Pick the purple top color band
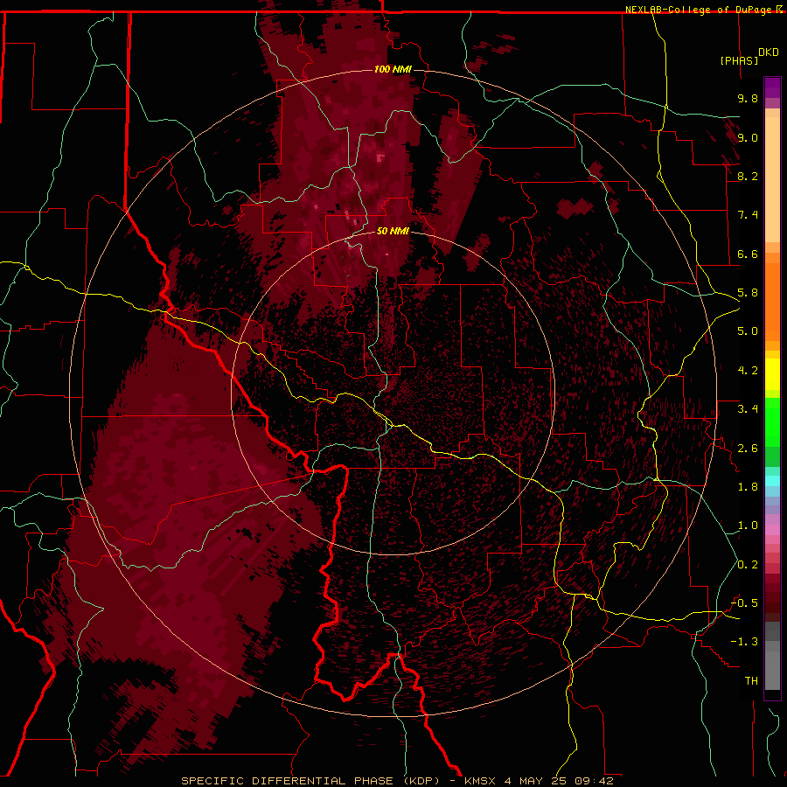 pos(772,87)
